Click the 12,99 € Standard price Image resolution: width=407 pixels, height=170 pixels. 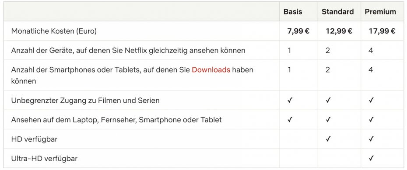point(339,31)
